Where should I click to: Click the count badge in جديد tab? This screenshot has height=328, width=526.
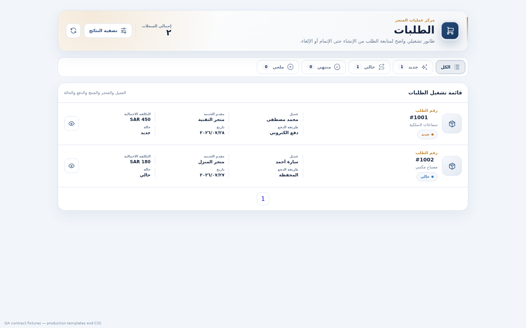tap(402, 67)
